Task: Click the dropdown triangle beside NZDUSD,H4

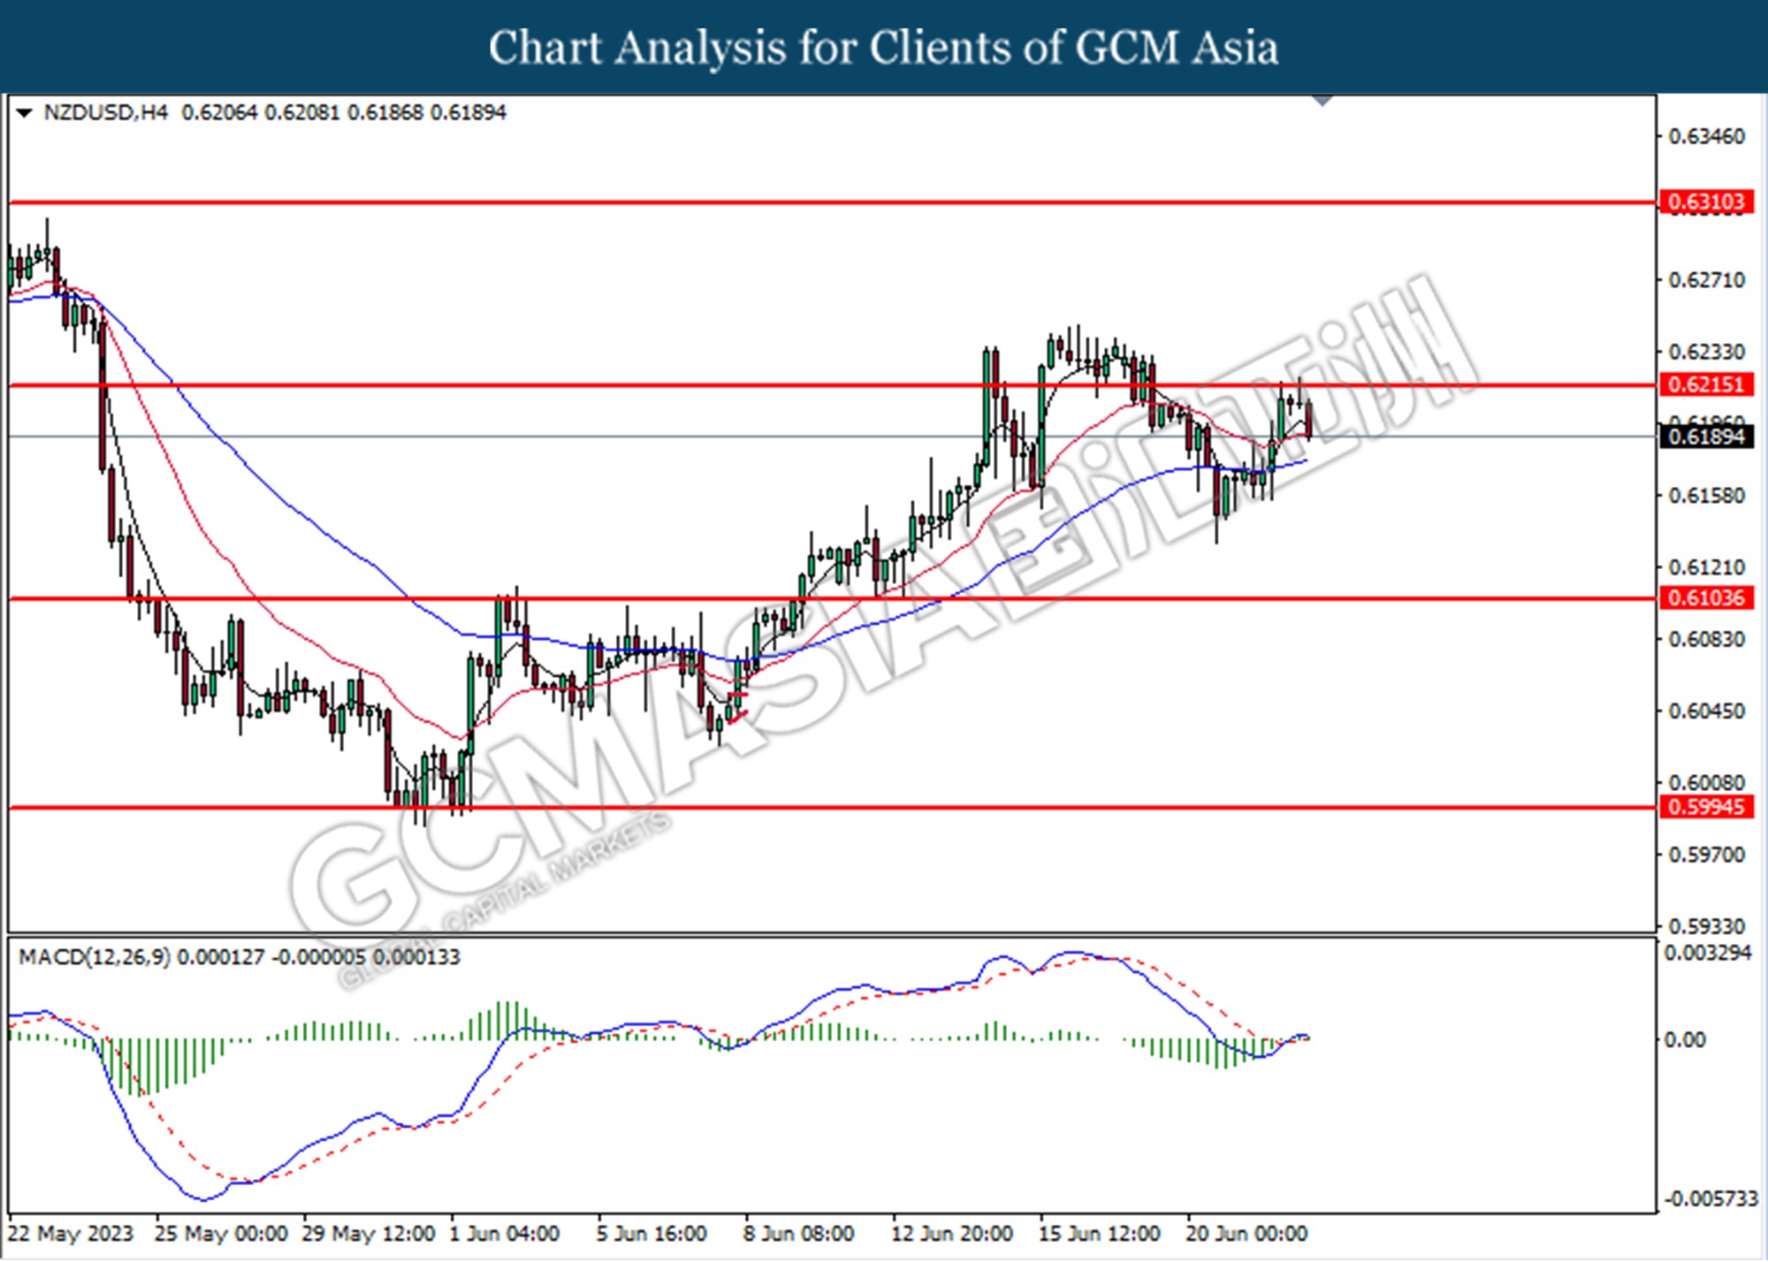Action: pyautogui.click(x=24, y=113)
